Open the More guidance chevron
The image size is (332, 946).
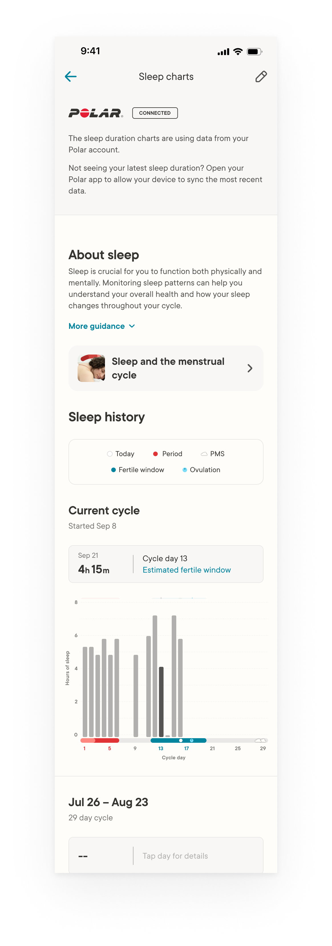[x=132, y=326]
